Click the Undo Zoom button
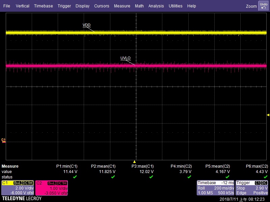The height and width of the screenshot is (202, 270). coord(264,6)
